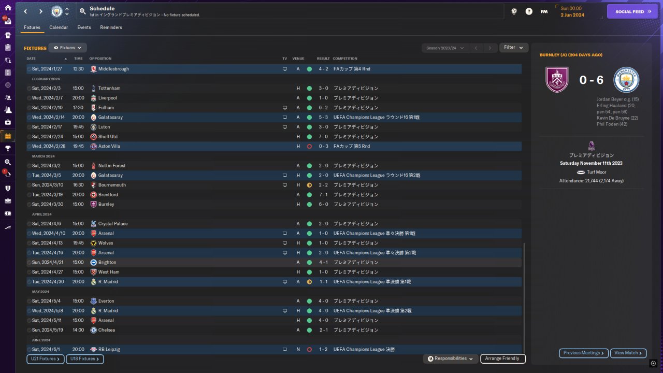Click the Burnley crest in match panel
This screenshot has height=373, width=663.
click(557, 80)
